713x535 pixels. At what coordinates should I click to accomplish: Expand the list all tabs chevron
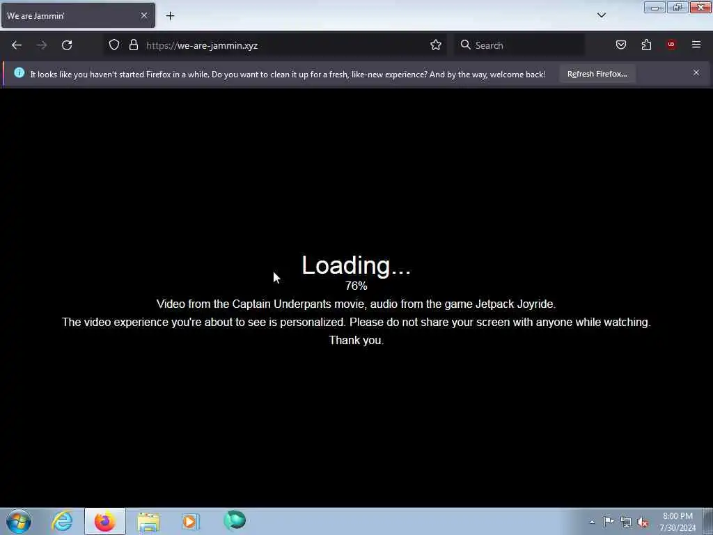click(601, 15)
